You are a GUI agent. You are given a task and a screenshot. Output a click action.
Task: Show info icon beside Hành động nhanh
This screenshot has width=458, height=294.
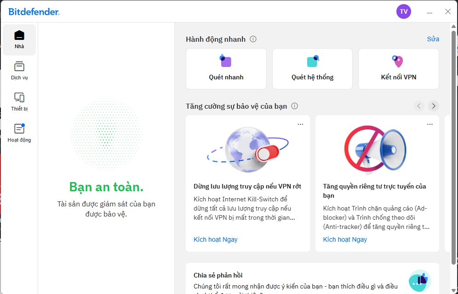[253, 39]
